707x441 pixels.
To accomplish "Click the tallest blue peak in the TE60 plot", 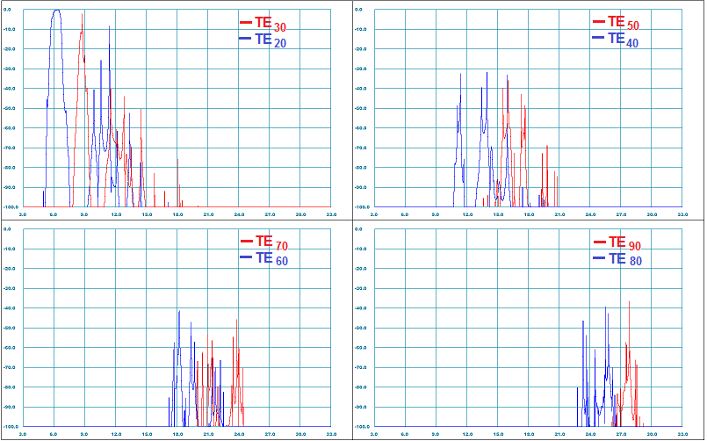I will (x=179, y=311).
